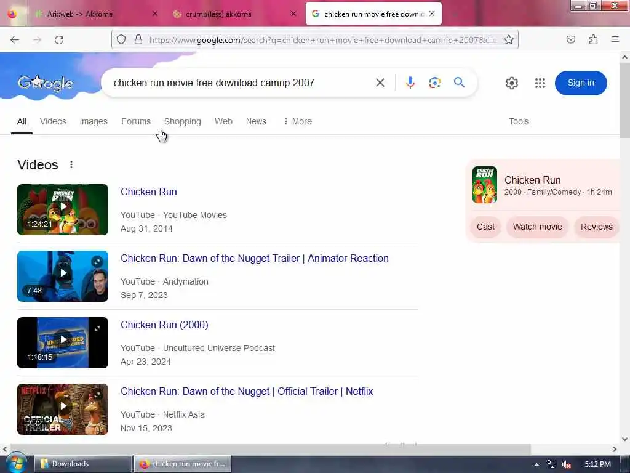Image resolution: width=630 pixels, height=473 pixels.
Task: Open the Animator Reaction video link
Action: tap(254, 258)
